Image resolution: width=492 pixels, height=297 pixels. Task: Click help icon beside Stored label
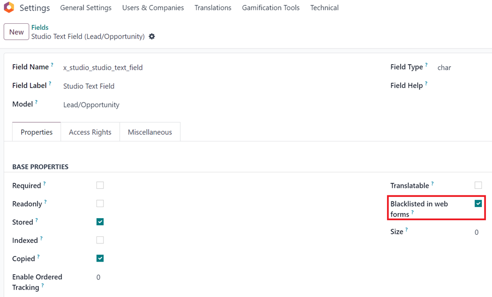[37, 220]
